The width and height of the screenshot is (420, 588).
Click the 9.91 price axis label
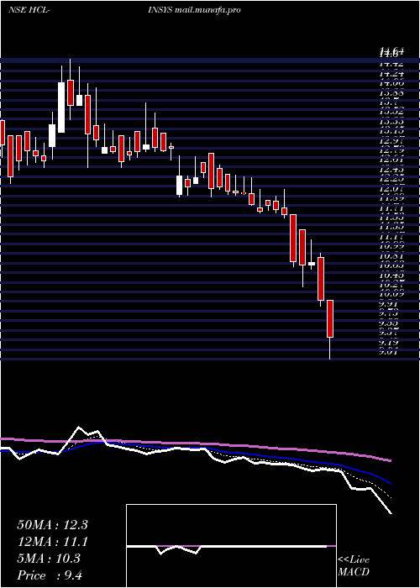pyautogui.click(x=388, y=303)
